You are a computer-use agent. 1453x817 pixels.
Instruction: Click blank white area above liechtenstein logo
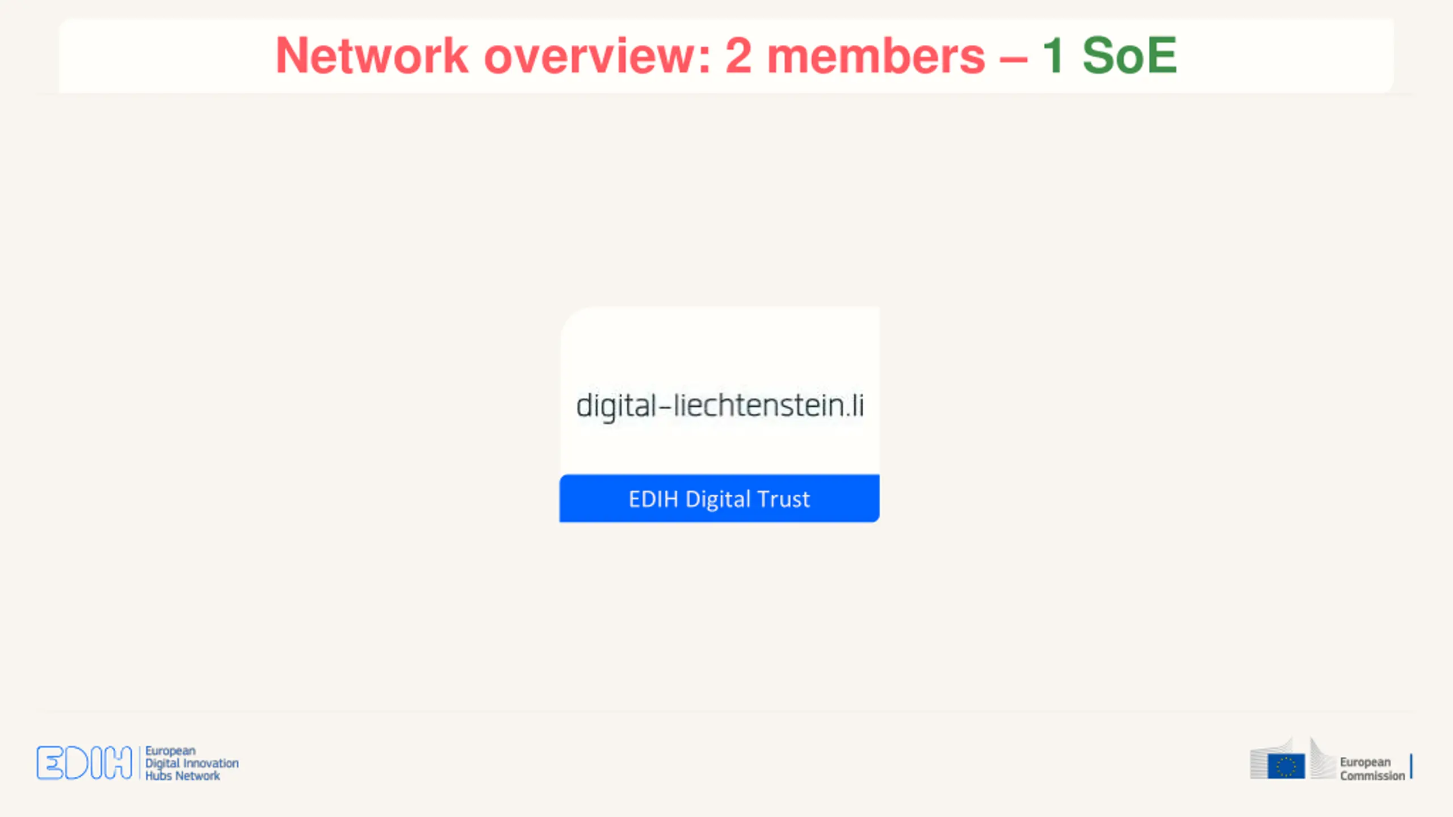(x=719, y=346)
